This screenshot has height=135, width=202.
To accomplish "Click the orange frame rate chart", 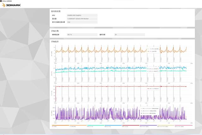I will point(121,54).
